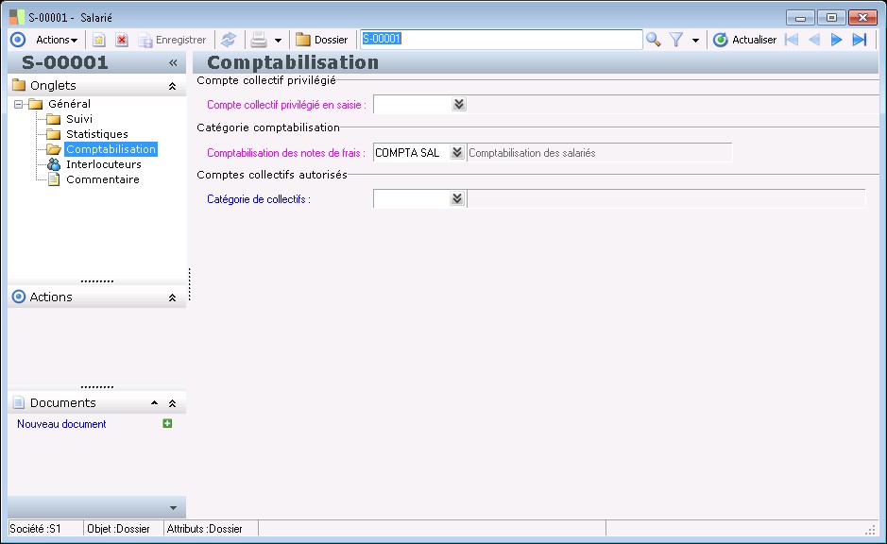Image resolution: width=887 pixels, height=544 pixels.
Task: Click the Documents up arrow
Action: click(x=154, y=403)
